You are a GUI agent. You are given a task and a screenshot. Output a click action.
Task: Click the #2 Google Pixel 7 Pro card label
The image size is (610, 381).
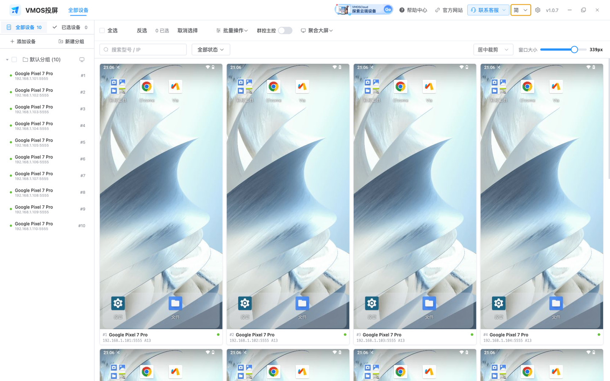[252, 335]
